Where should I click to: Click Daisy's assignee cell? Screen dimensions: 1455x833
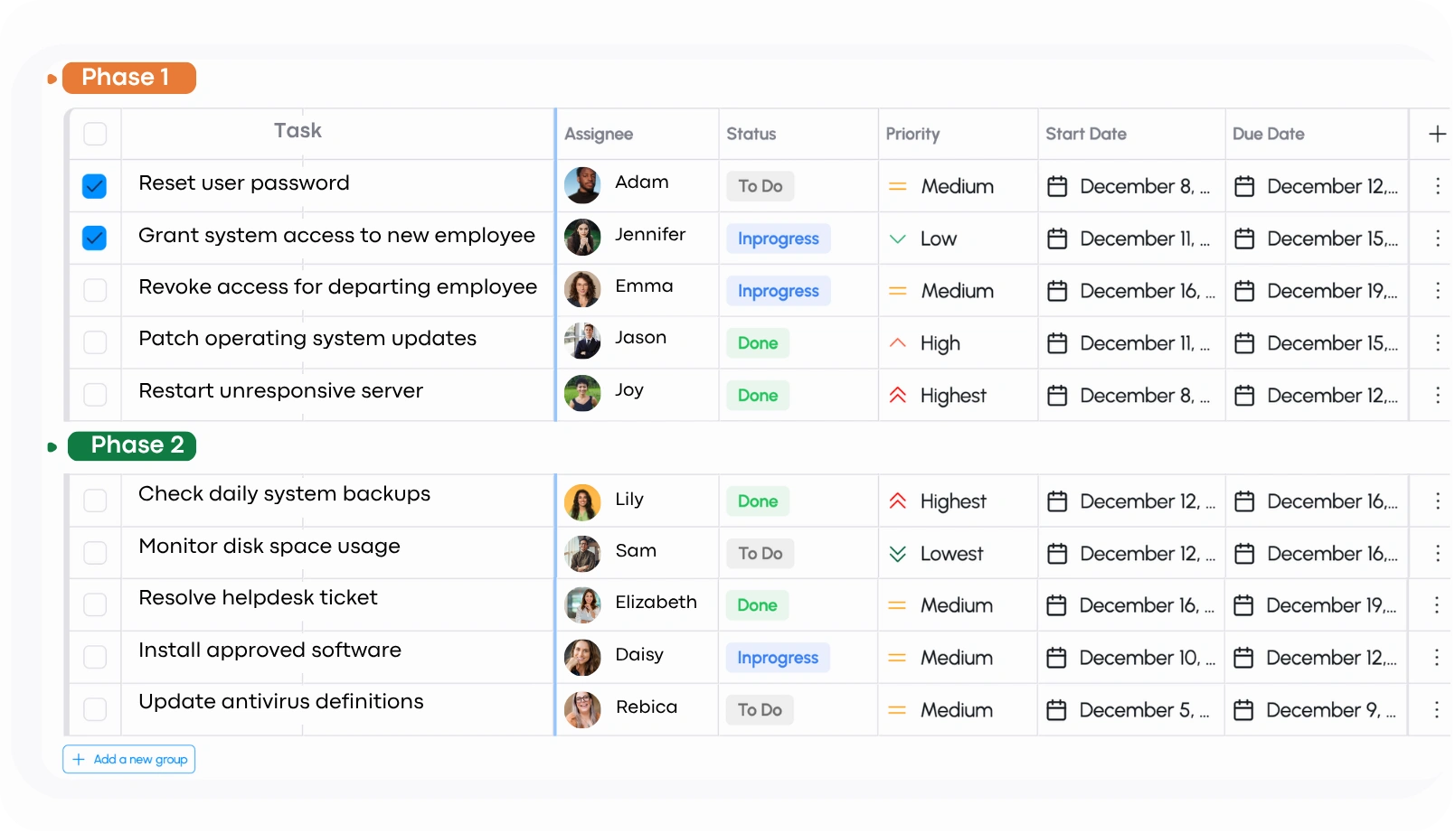tap(638, 658)
